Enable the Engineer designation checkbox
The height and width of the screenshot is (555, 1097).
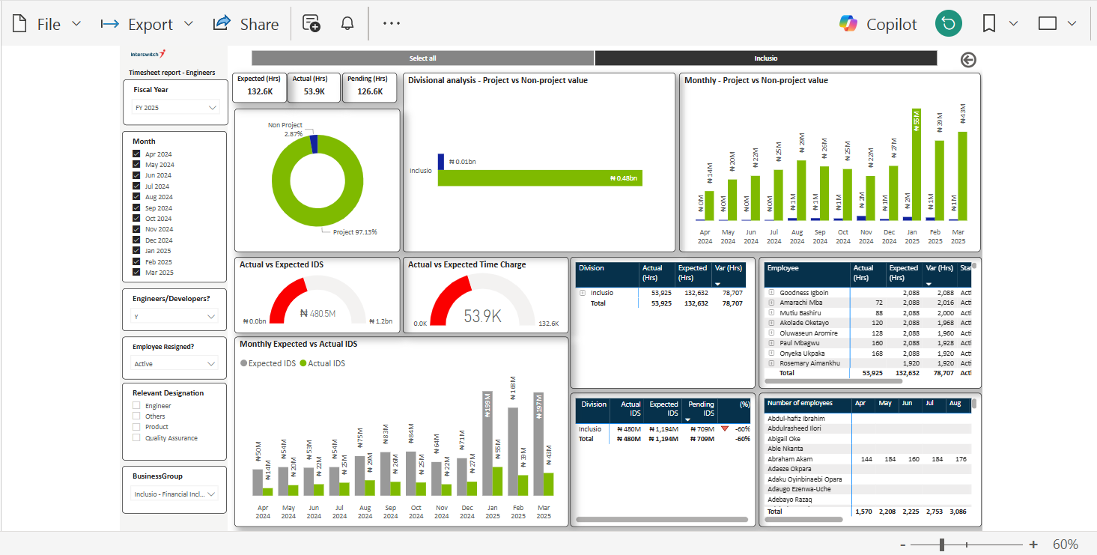tap(136, 405)
